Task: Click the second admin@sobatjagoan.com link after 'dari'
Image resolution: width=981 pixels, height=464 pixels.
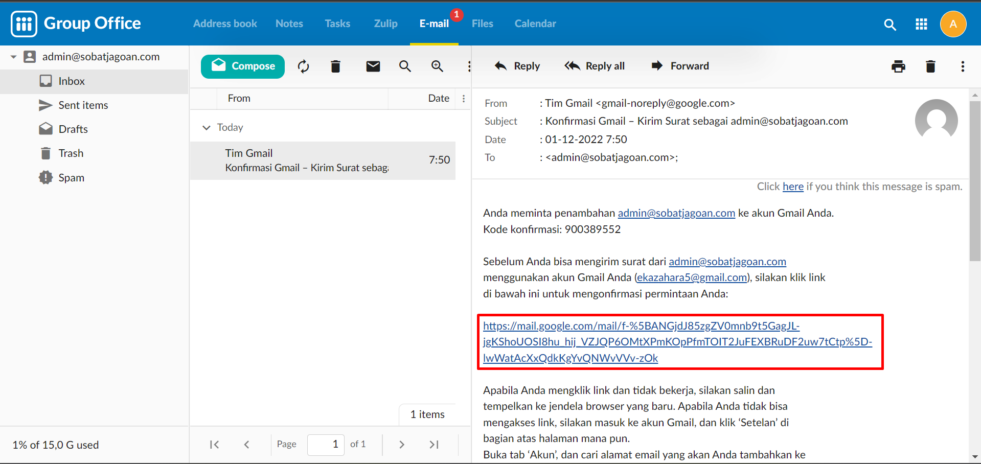Action: (727, 262)
